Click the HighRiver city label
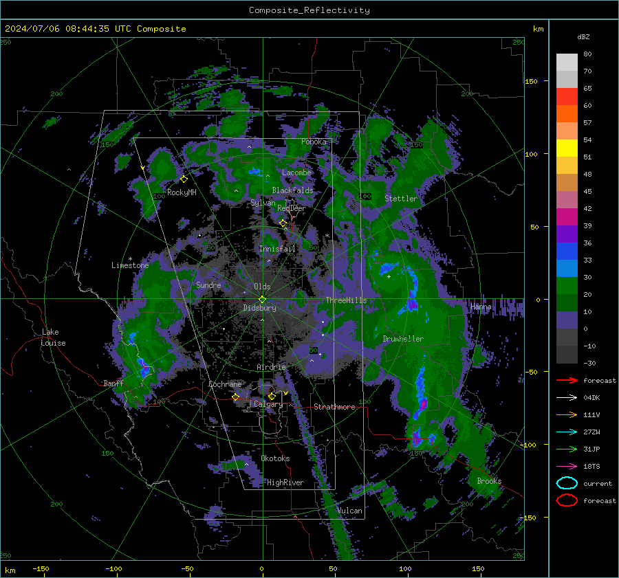This screenshot has height=578, width=619. pyautogui.click(x=285, y=482)
